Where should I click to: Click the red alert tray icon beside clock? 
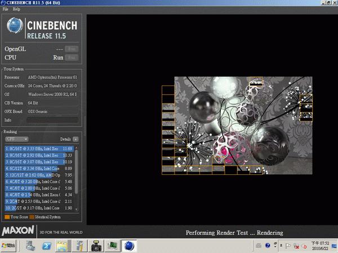point(304,246)
